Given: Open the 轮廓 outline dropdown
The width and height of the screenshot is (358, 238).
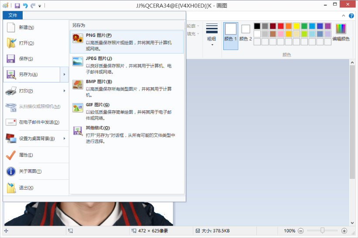Looking at the screenshot, I should pos(193,26).
